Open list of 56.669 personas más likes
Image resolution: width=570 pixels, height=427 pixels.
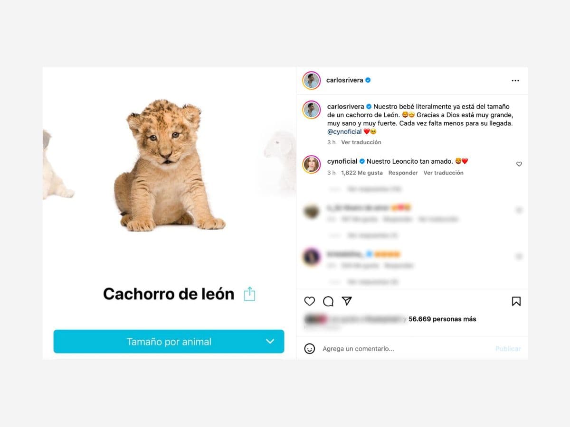coord(442,319)
